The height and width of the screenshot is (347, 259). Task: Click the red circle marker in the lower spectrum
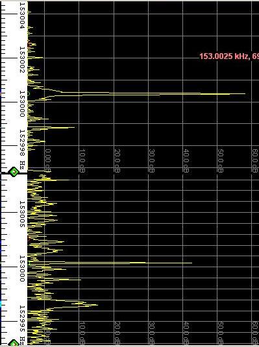point(29,239)
